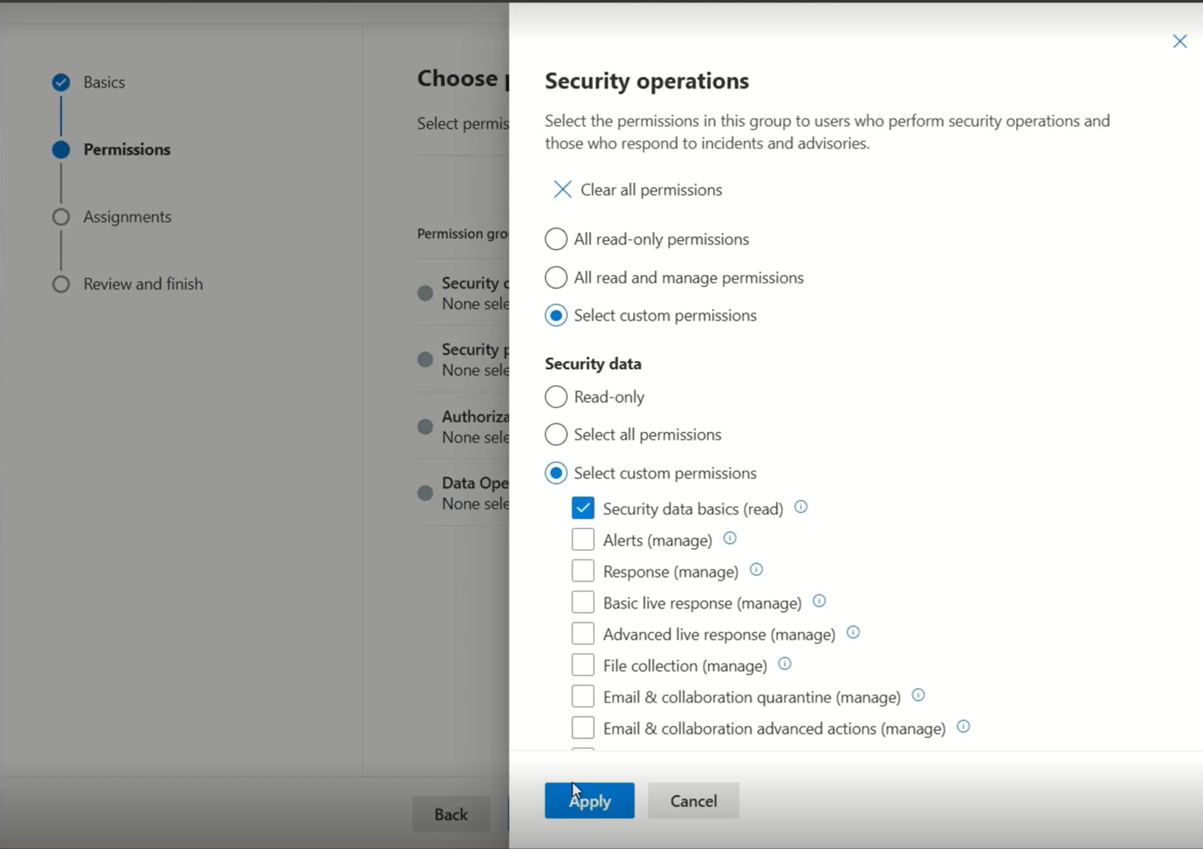Select the Read-only radio option
Image resolution: width=1203 pixels, height=849 pixels.
(555, 396)
